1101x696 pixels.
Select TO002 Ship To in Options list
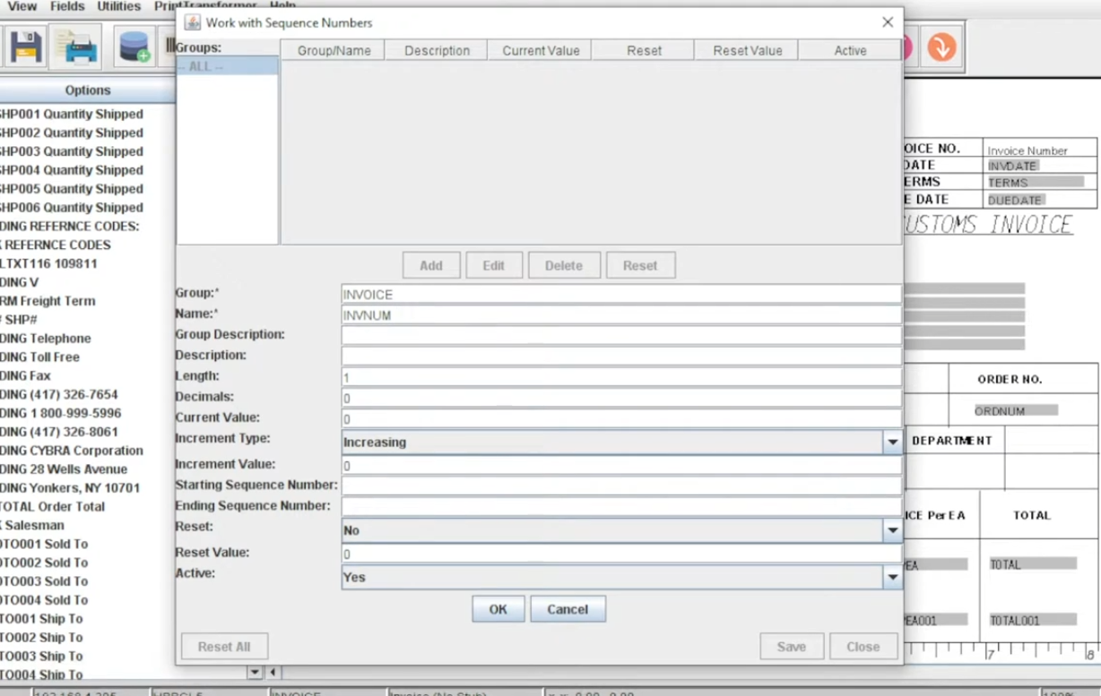coord(41,638)
